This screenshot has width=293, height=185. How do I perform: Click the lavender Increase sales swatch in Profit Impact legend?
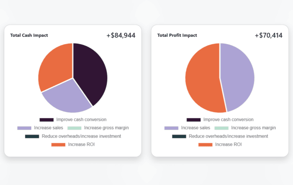pos(172,128)
